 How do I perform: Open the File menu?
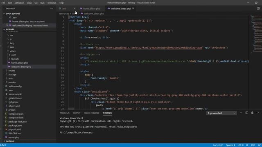click(3, 3)
